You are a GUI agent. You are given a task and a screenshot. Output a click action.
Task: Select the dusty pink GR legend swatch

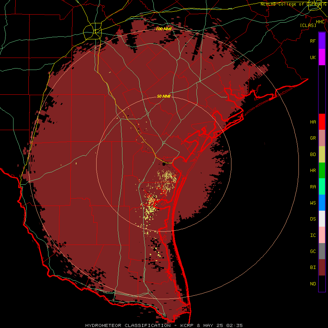(322, 138)
